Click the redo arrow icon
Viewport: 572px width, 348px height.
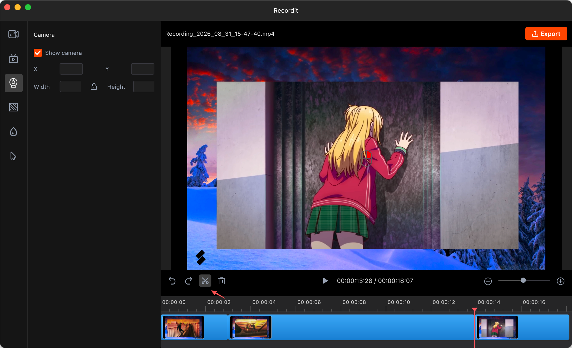[x=189, y=281]
